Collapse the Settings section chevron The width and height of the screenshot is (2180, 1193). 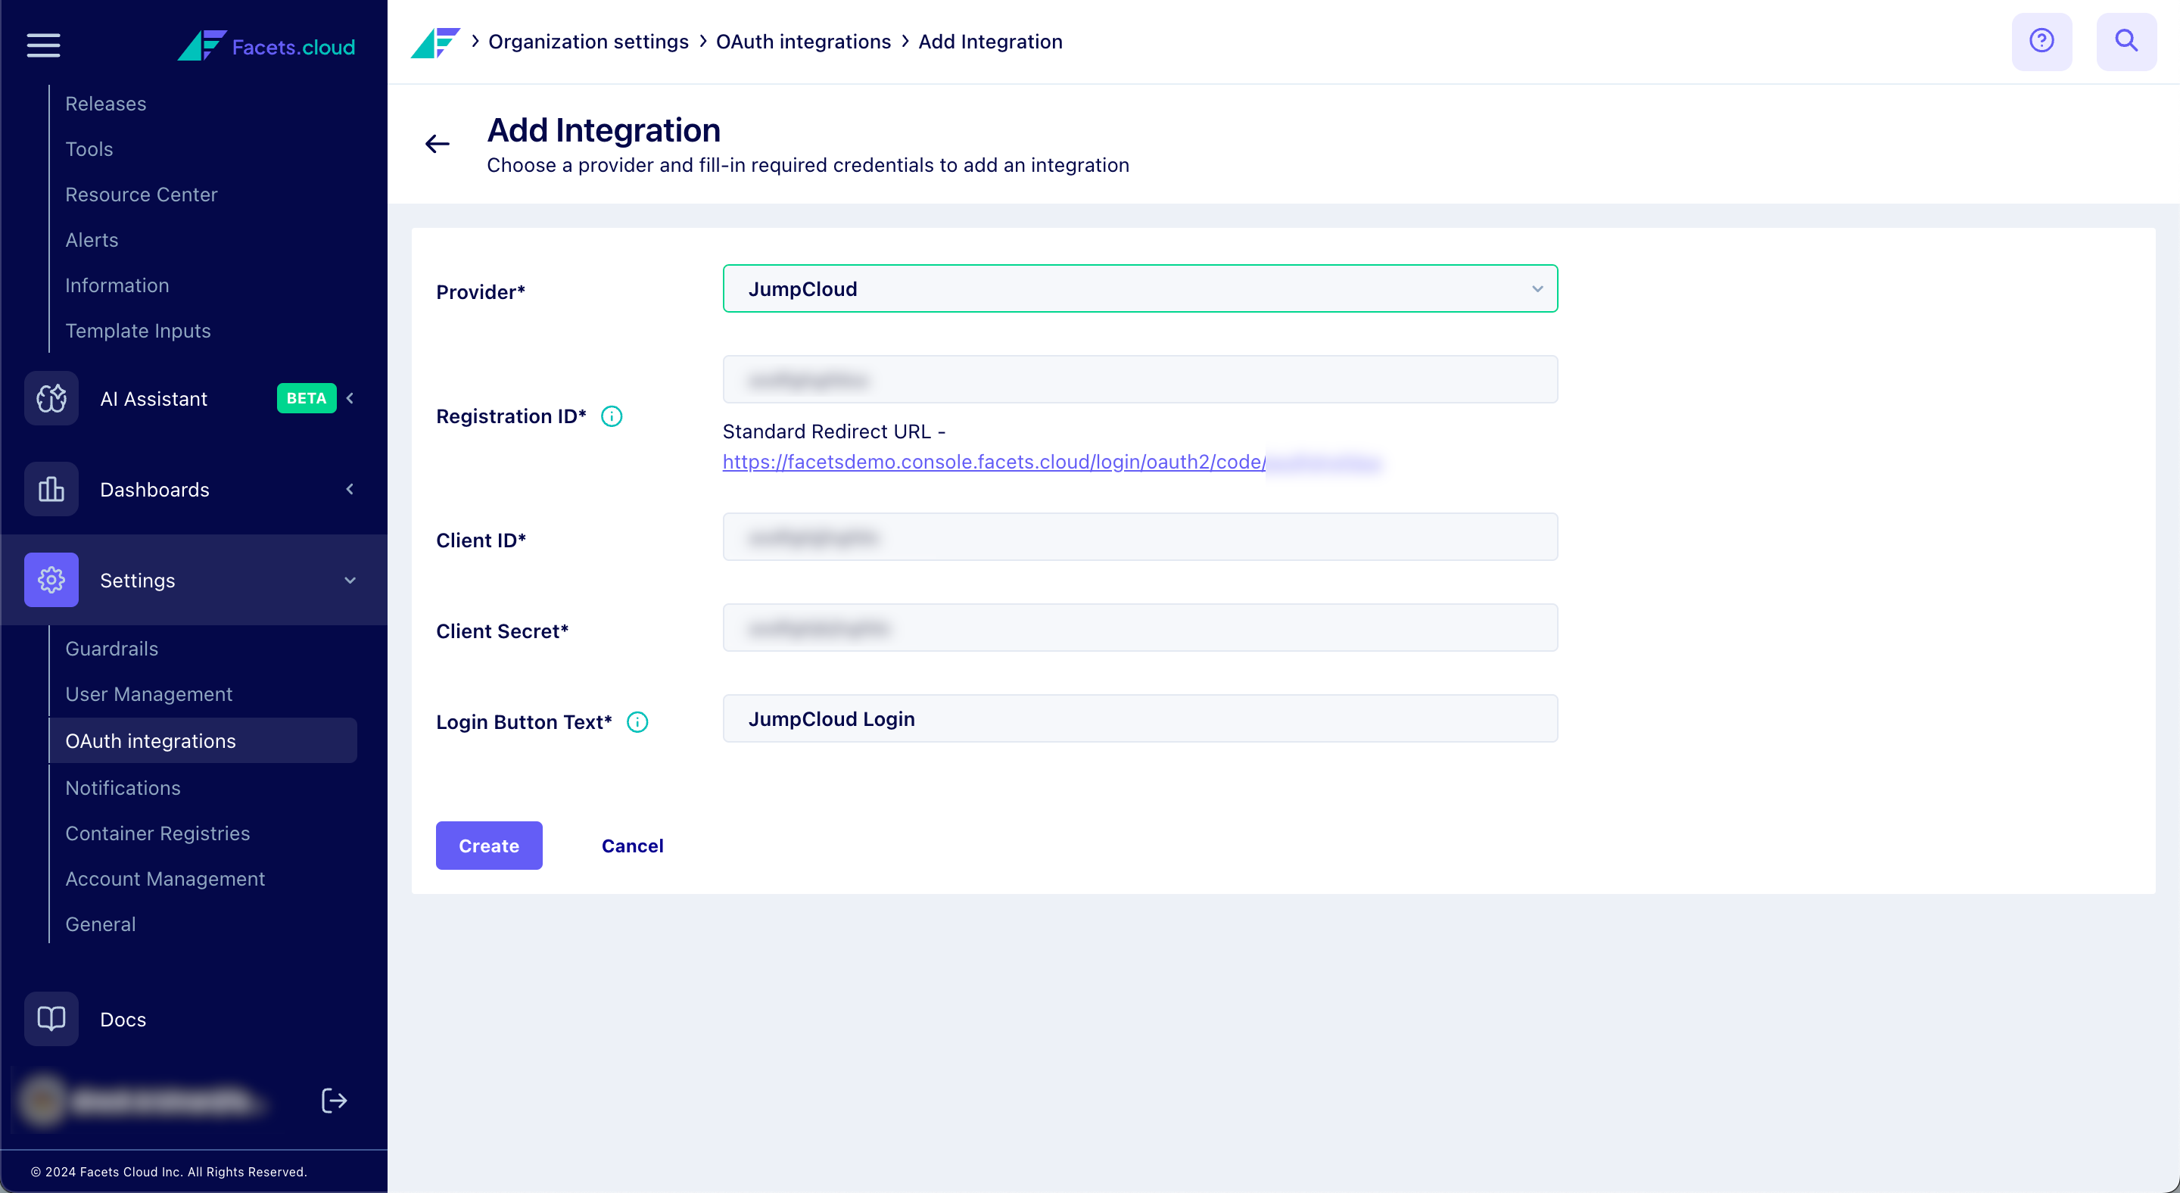[x=350, y=580]
